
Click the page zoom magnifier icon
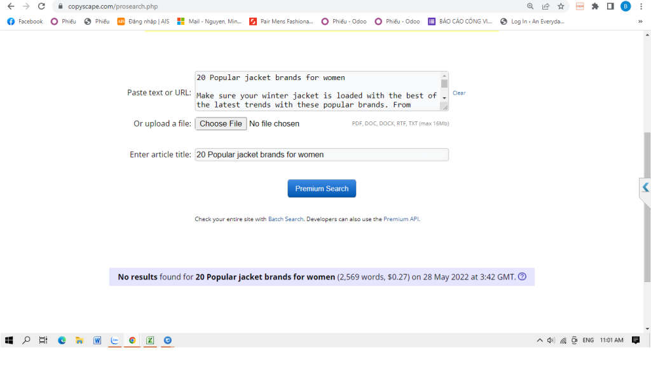point(530,6)
